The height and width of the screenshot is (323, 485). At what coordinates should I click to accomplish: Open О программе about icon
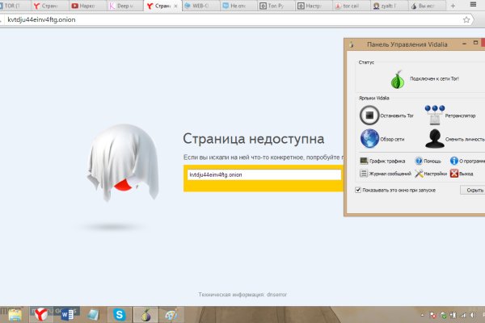point(454,161)
